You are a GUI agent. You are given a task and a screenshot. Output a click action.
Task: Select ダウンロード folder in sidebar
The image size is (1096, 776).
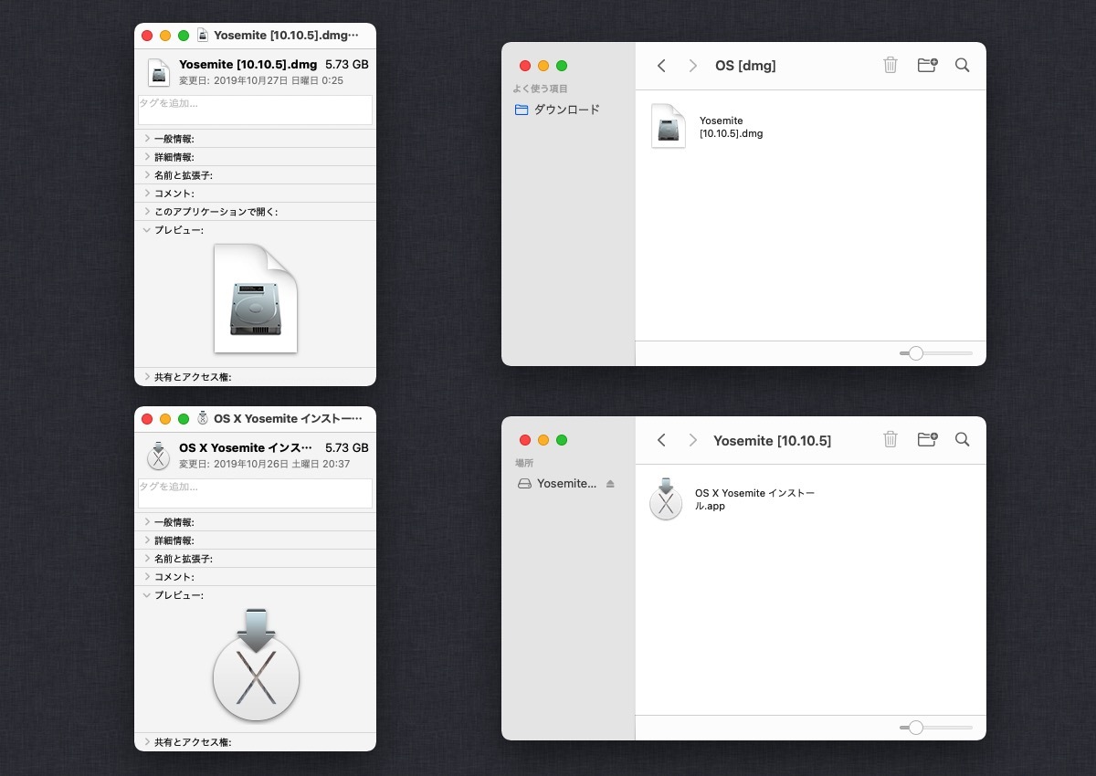tap(566, 110)
